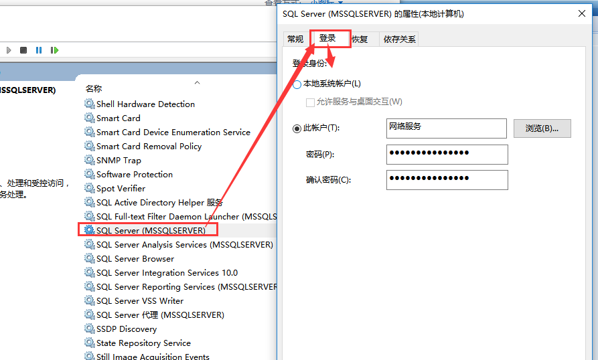Click gear icon of Smart Card Removal Policy
This screenshot has width=598, height=360.
pos(90,146)
